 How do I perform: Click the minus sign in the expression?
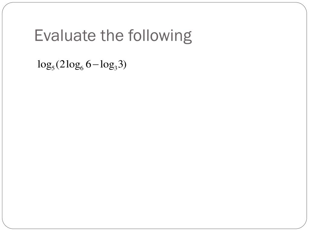(95, 65)
